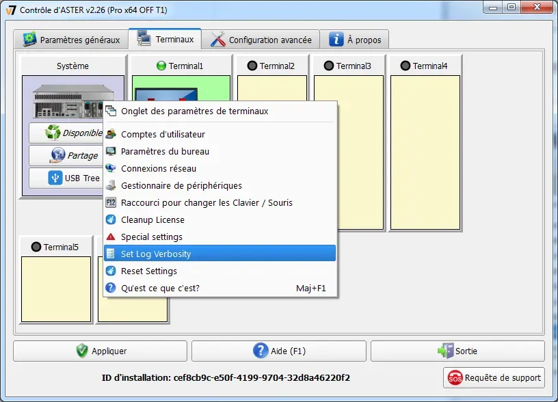
Task: Click the icon beside Cleanup License
Action: tap(110, 219)
